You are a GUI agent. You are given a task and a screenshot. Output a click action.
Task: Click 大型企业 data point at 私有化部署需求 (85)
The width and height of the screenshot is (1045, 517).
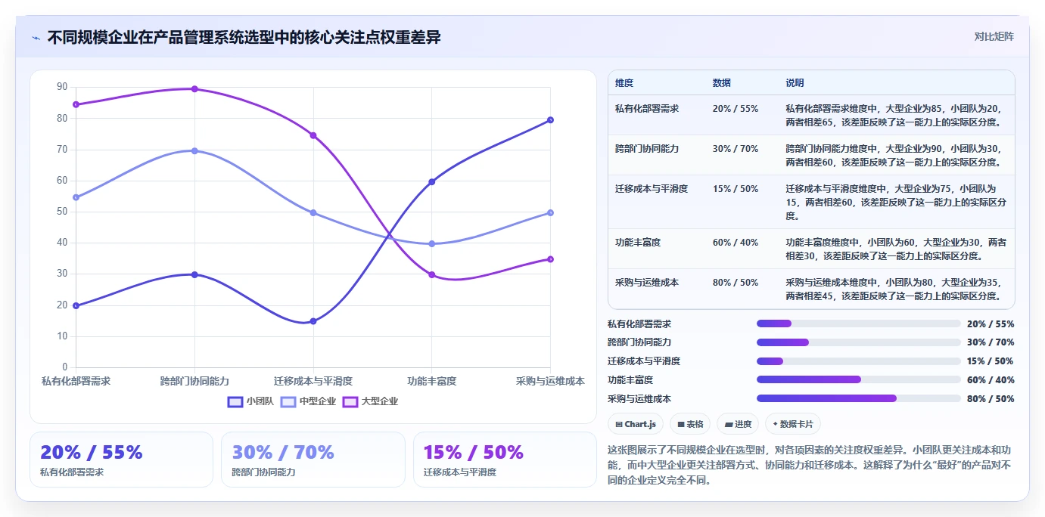[76, 104]
